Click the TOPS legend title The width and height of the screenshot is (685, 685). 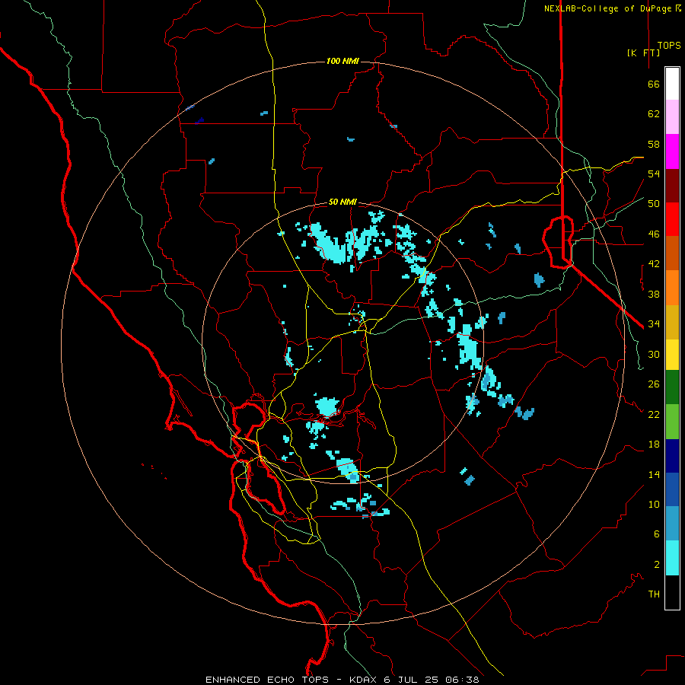tap(669, 46)
